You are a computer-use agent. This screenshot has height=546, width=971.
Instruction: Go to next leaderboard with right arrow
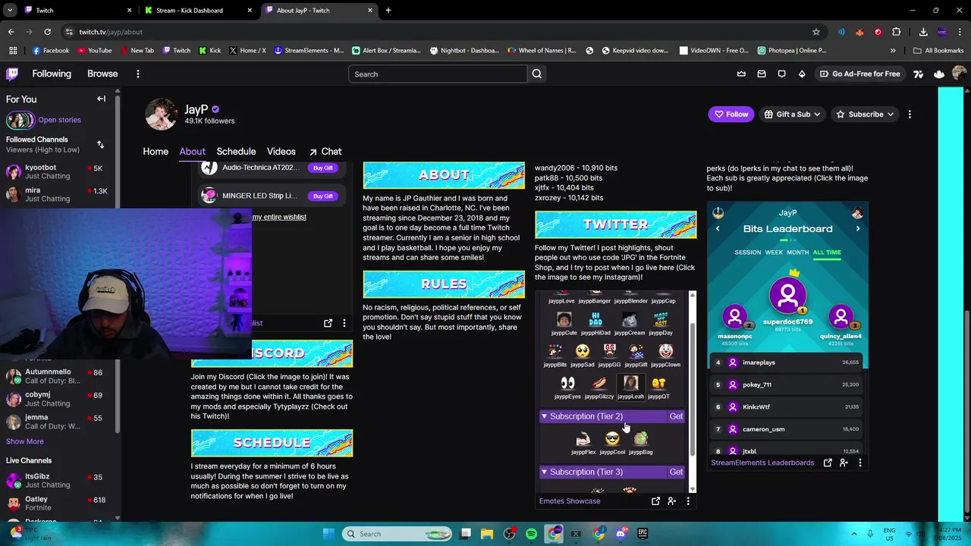point(858,228)
